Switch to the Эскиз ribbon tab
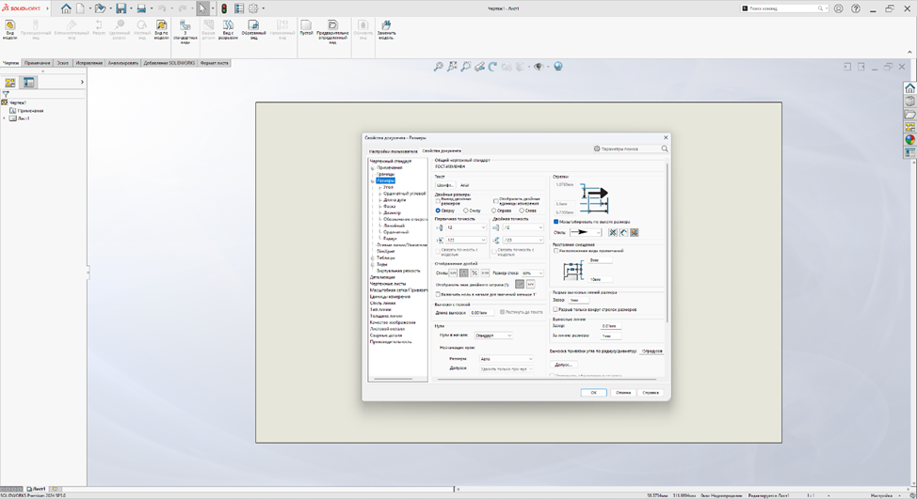917x499 pixels. click(x=62, y=63)
